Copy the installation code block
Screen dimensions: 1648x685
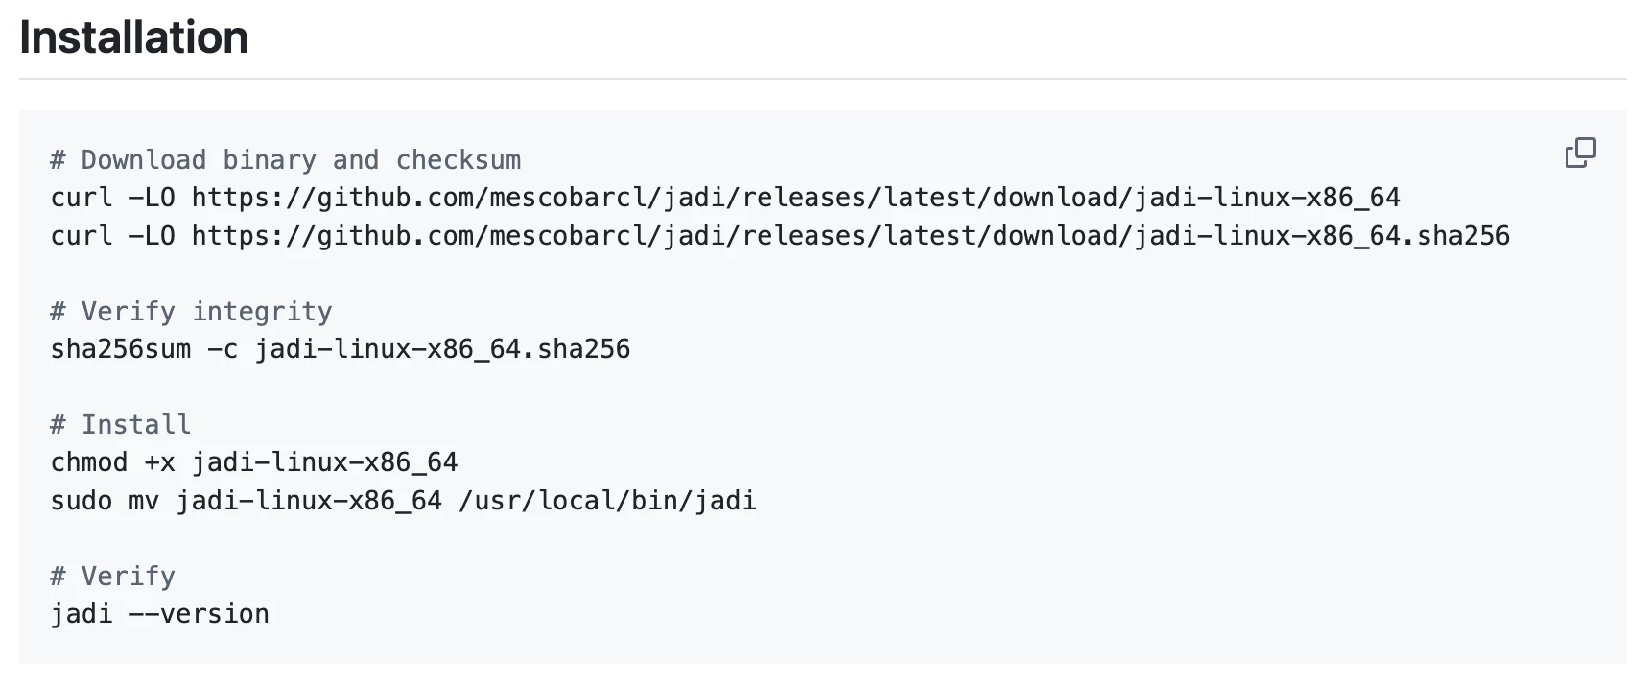[1580, 154]
